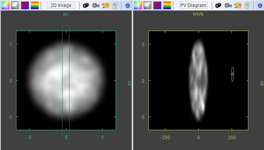The image size is (264, 150).
Task: Open calculator tool in 2D Image panel
Action: (115, 5)
